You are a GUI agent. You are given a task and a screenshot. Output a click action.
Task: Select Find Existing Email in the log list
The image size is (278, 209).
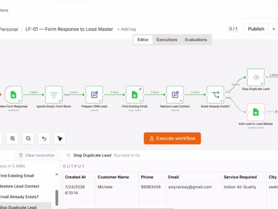tap(25, 176)
